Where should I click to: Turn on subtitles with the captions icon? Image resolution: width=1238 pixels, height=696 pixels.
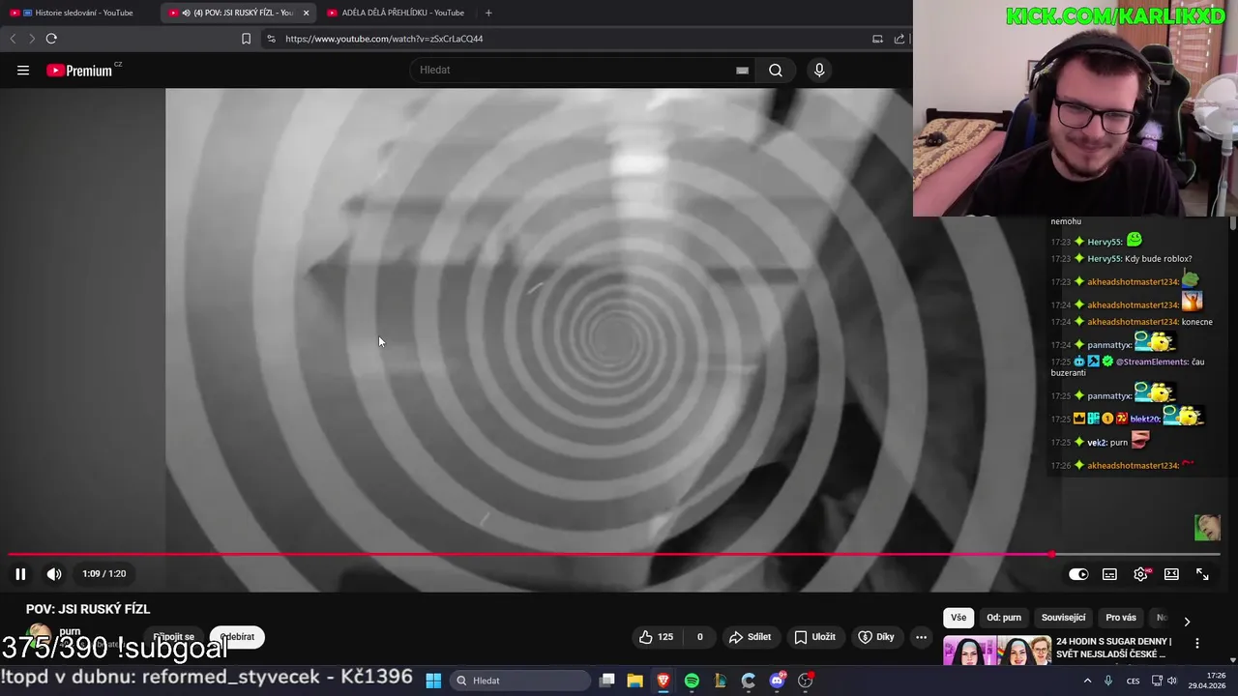click(x=1109, y=574)
